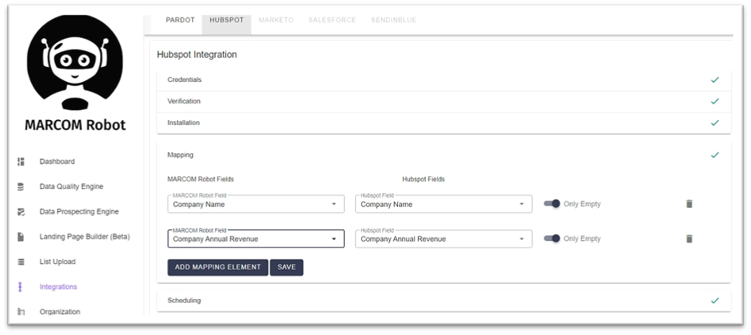The width and height of the screenshot is (751, 335).
Task: Switch to the Salesforce tab
Action: 332,20
